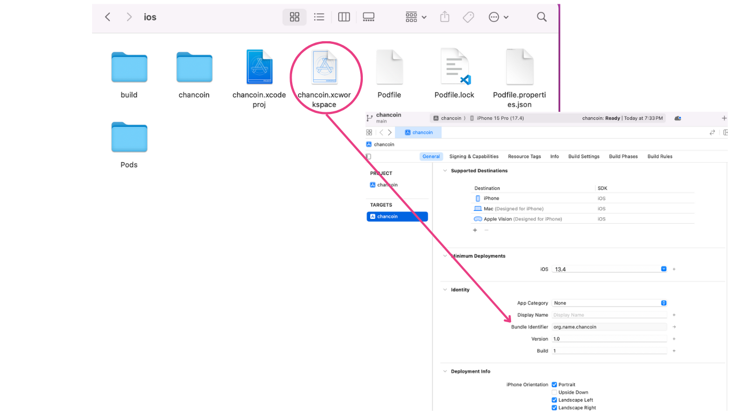Open Resource Tags tab
Image resolution: width=731 pixels, height=411 pixels.
pos(524,156)
